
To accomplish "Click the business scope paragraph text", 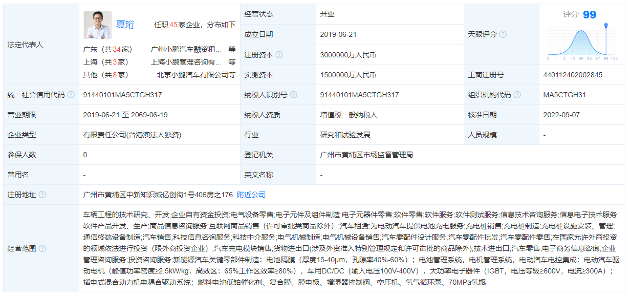I will 352,248.
